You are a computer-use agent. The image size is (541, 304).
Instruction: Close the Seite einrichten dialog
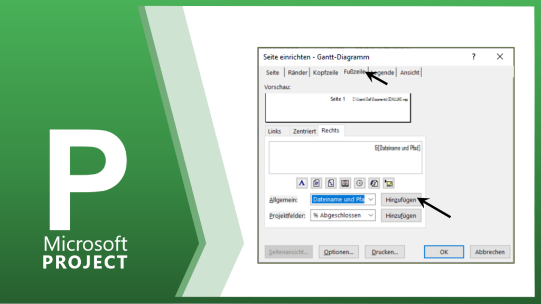click(x=500, y=57)
